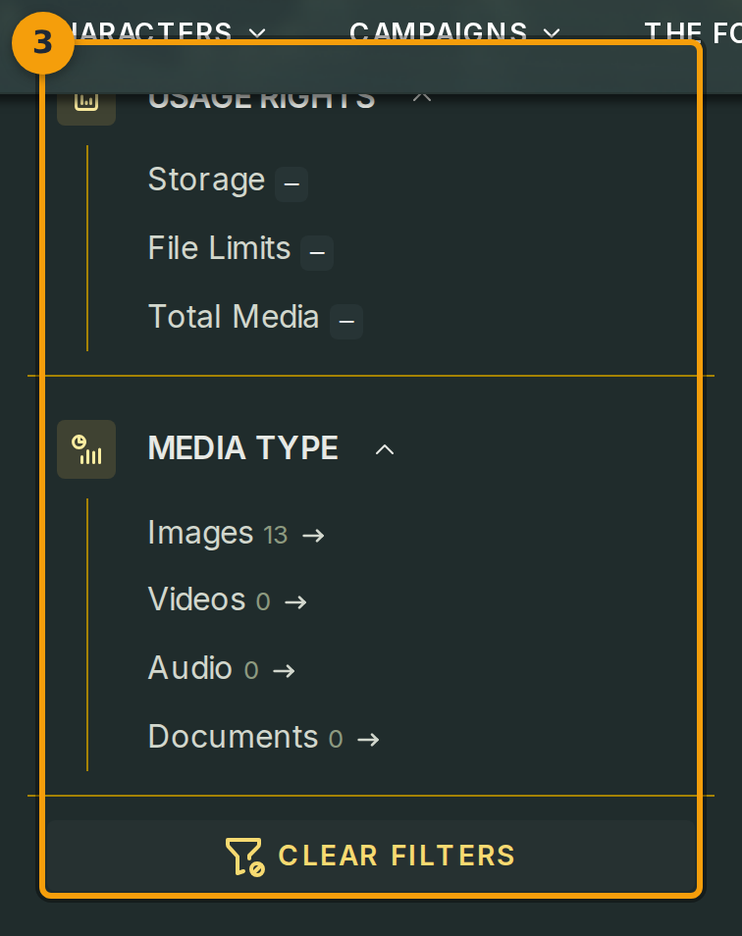
Task: Click the Storage dash badge
Action: (x=291, y=183)
